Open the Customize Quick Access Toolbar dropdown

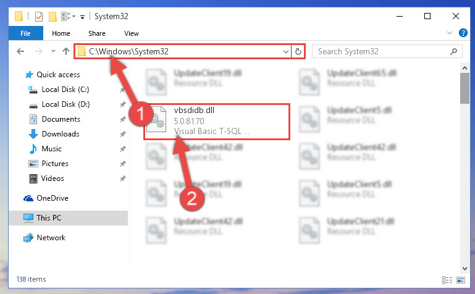tap(82, 17)
